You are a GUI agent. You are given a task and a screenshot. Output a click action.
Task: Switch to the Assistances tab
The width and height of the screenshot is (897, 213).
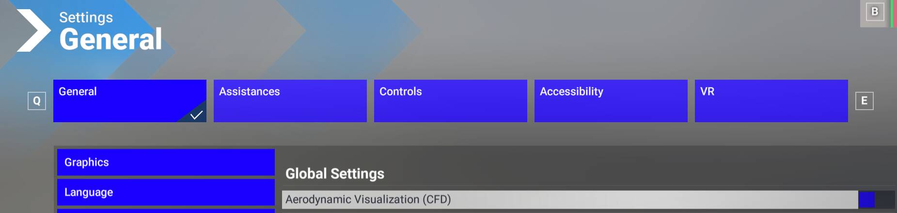[x=290, y=100]
